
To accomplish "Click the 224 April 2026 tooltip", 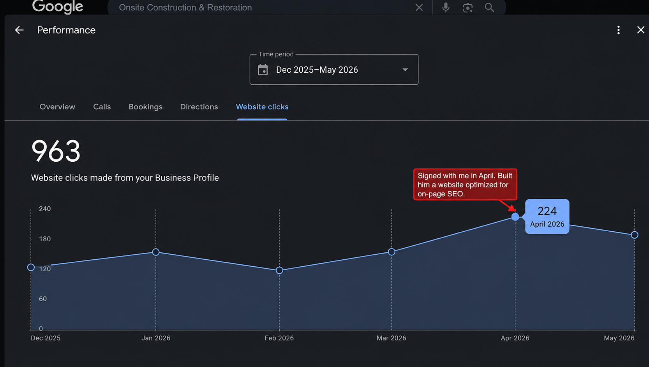I will coord(547,217).
